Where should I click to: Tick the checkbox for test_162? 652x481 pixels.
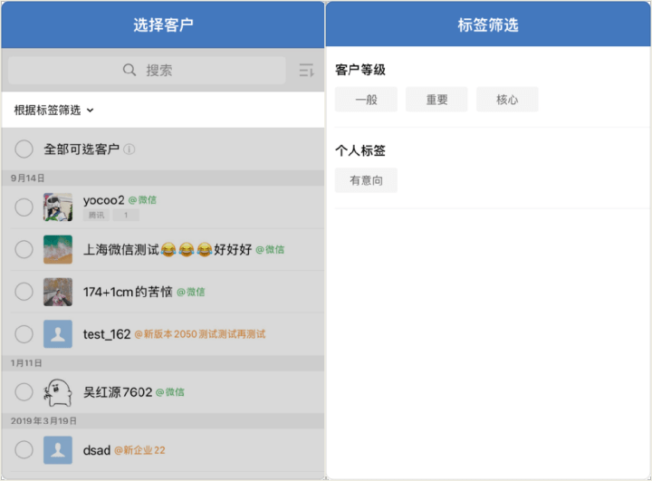coord(24,334)
